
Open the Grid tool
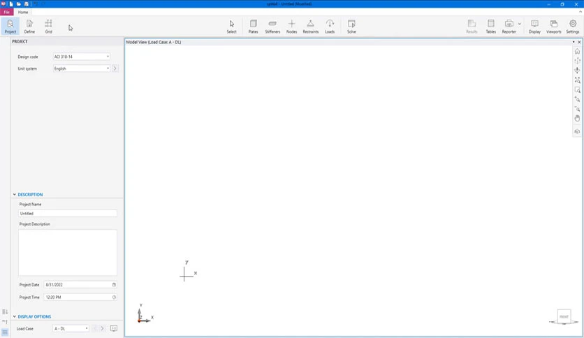[48, 27]
